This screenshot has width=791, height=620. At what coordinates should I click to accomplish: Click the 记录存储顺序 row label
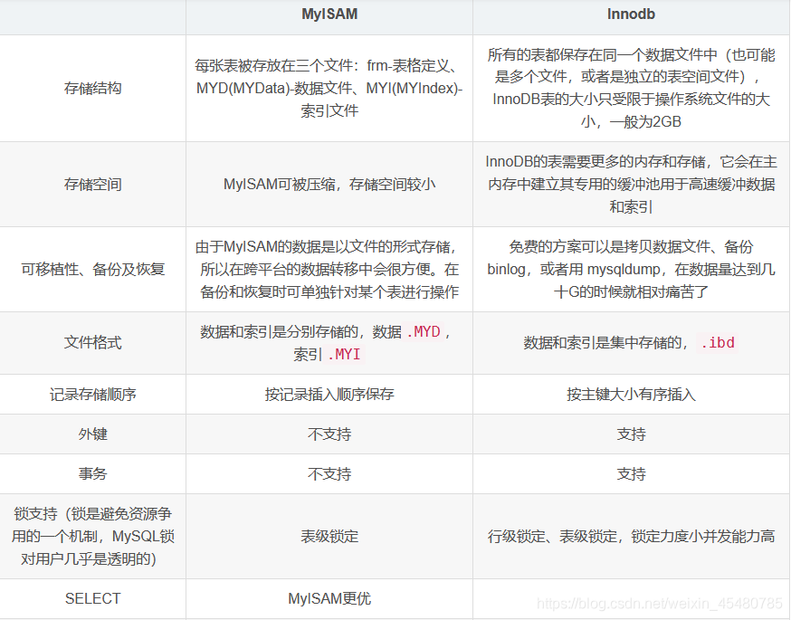[92, 394]
